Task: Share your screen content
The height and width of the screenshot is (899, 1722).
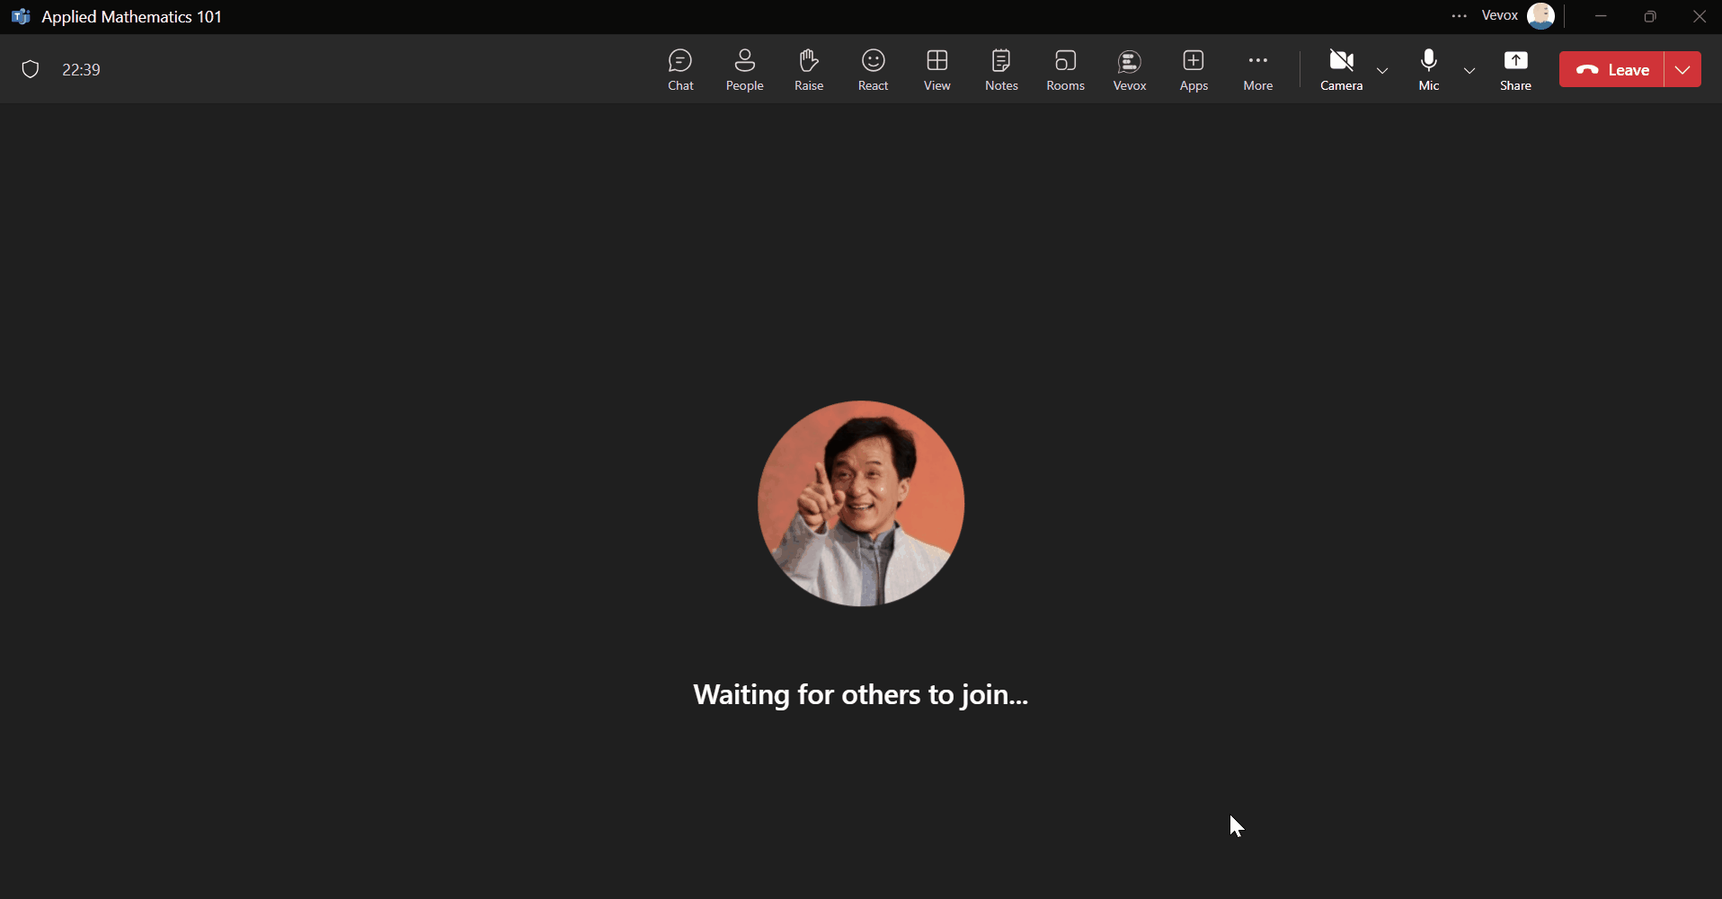Action: 1515,70
